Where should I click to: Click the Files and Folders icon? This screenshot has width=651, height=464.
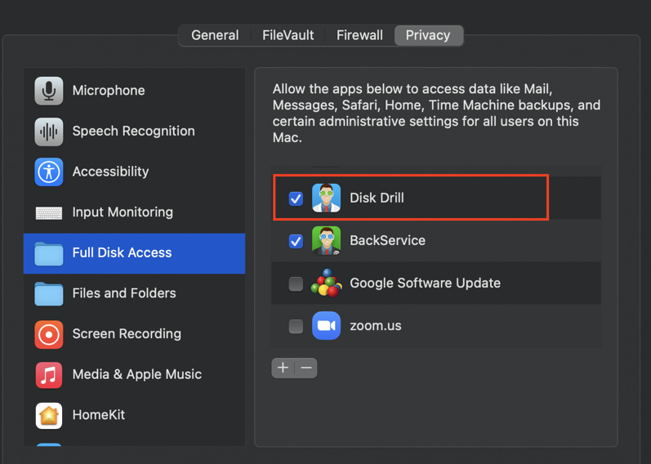click(x=49, y=293)
